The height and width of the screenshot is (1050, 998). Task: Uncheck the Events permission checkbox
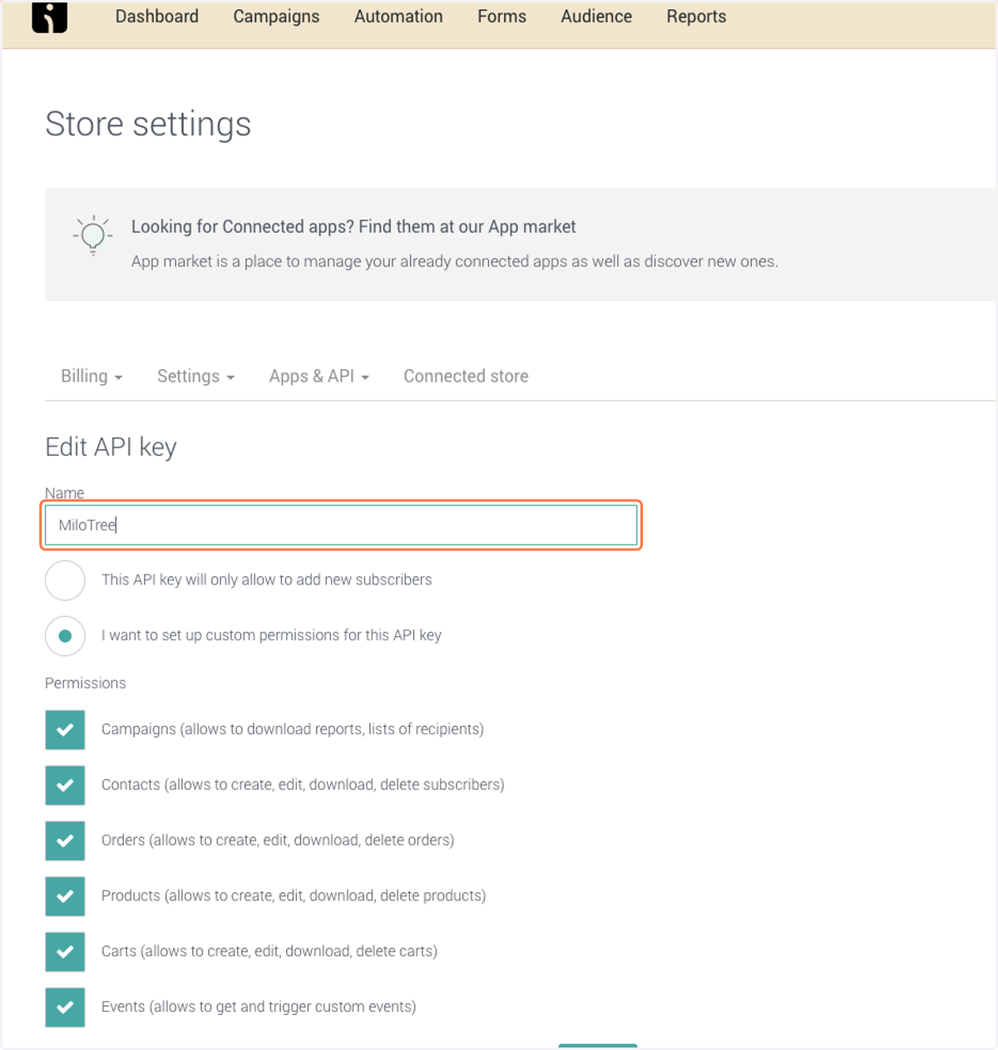65,1007
